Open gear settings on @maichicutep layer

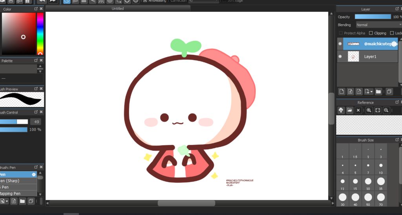click(x=394, y=44)
